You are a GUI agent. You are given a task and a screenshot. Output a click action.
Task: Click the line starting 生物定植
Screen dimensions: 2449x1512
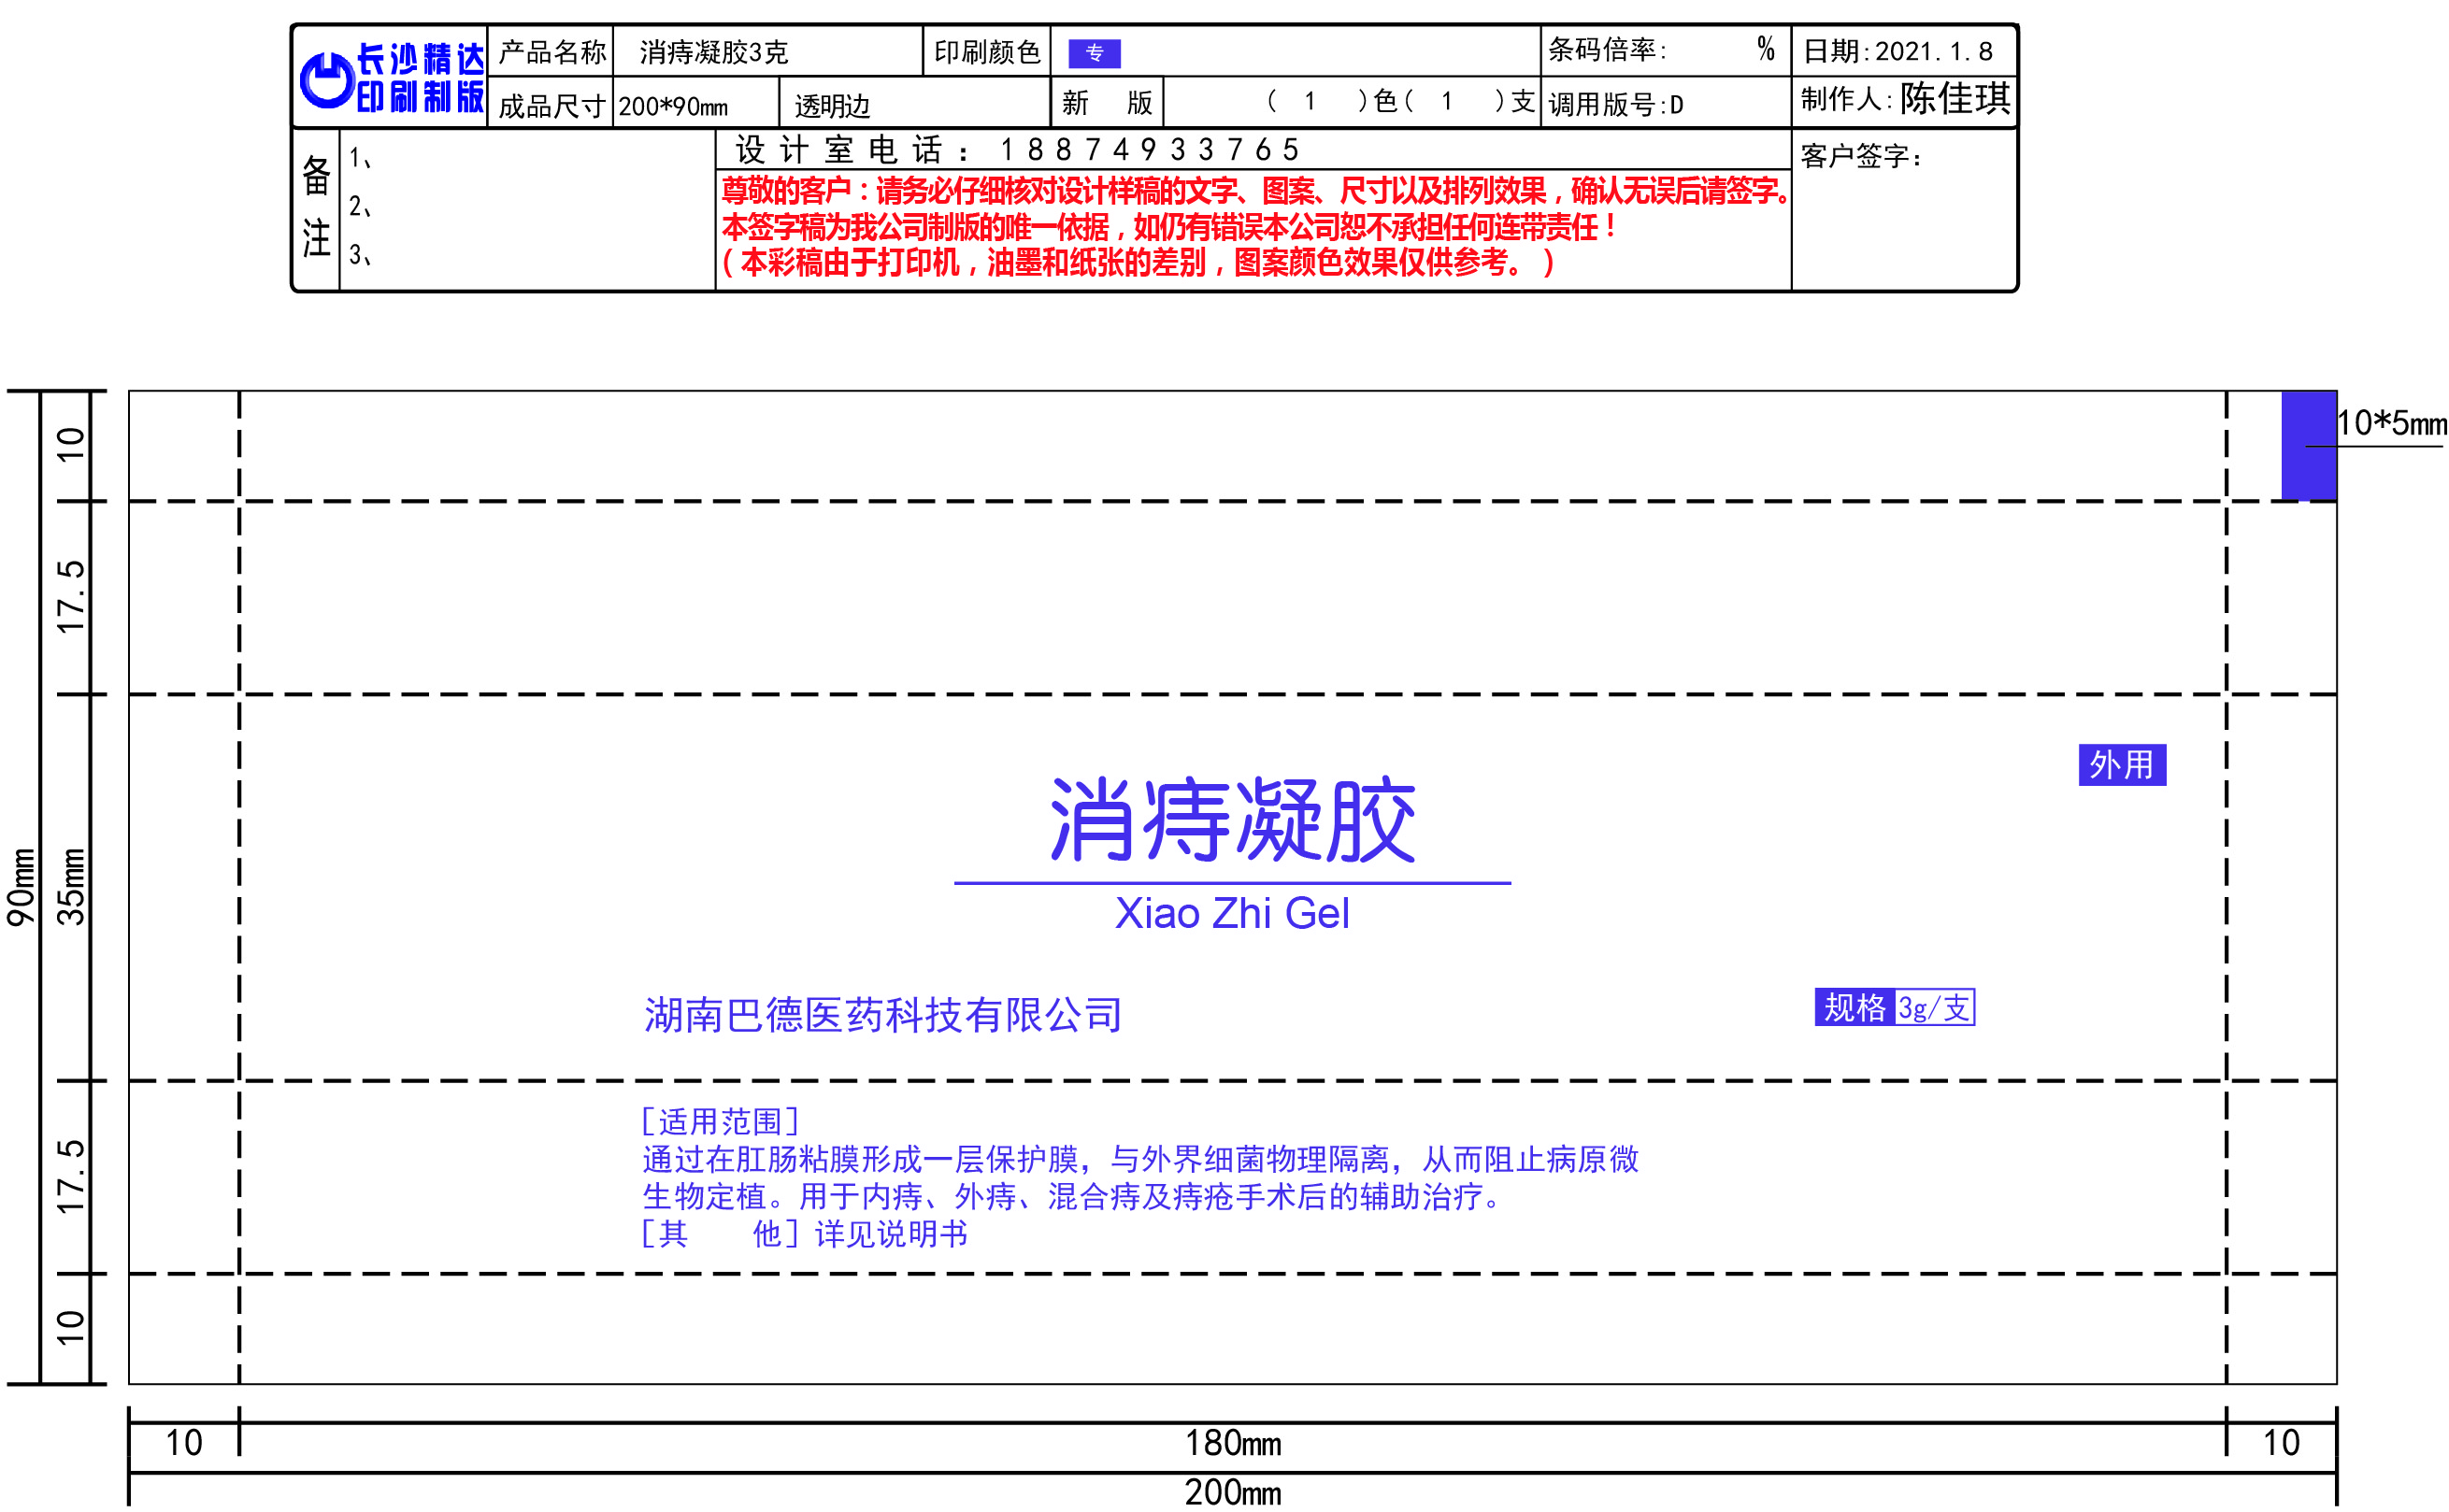[1071, 1196]
